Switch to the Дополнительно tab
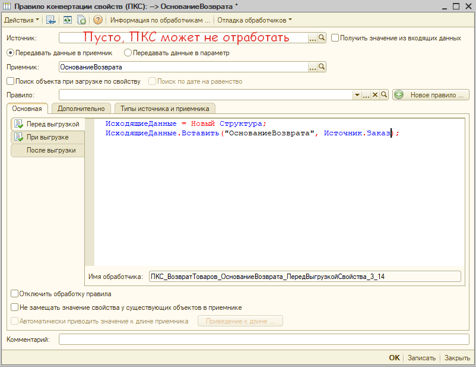Screen dimensions: 476x368 81,109
